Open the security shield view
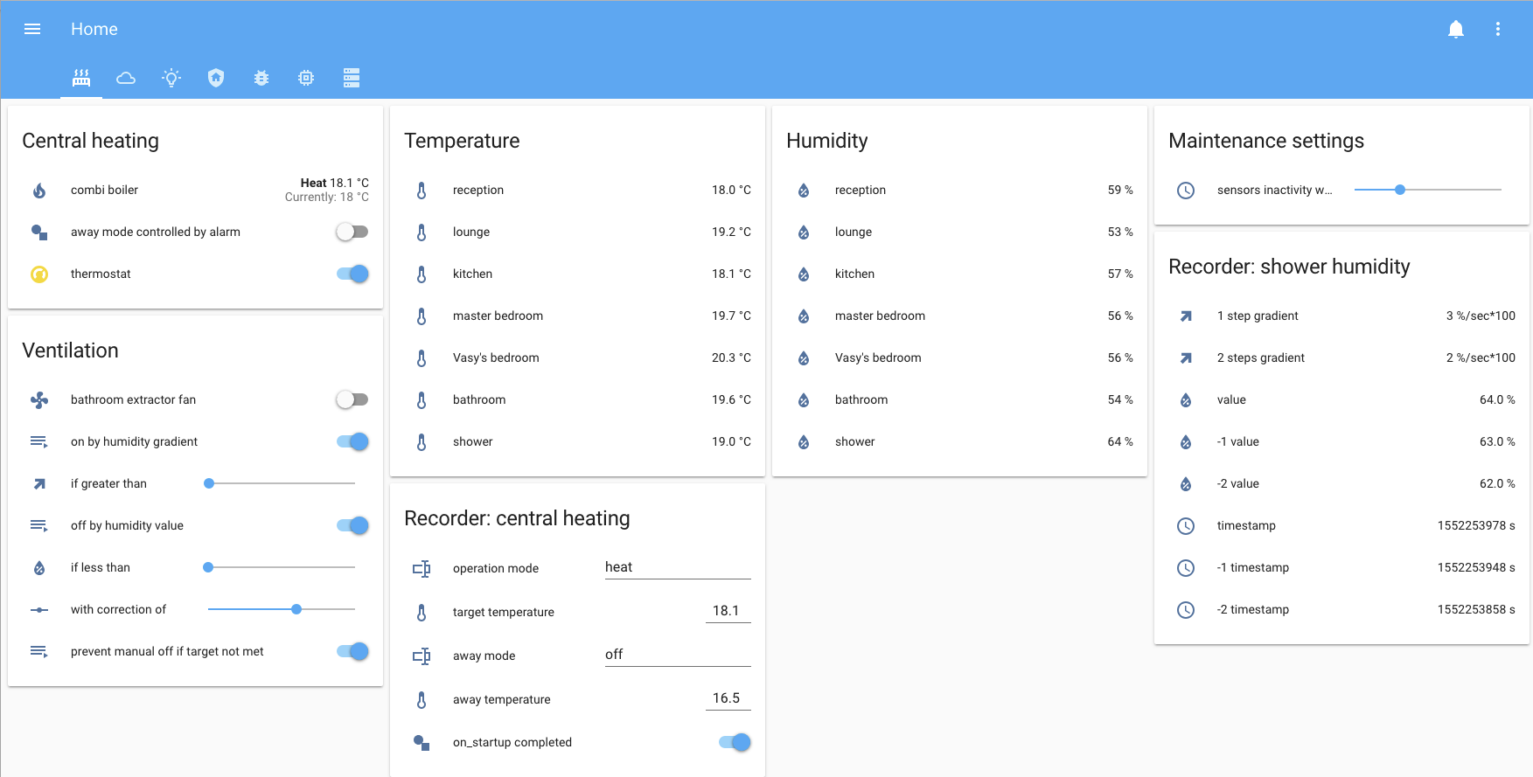 pos(216,78)
